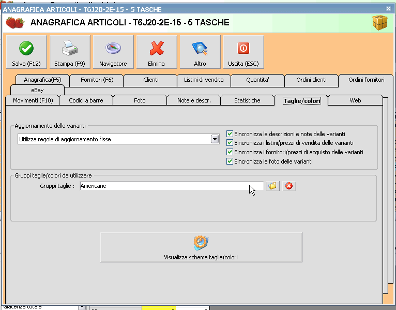This screenshot has height=310, width=396.
Task: Toggle Sincronizza i fornitori/prezzi di acquisto
Action: [230, 152]
